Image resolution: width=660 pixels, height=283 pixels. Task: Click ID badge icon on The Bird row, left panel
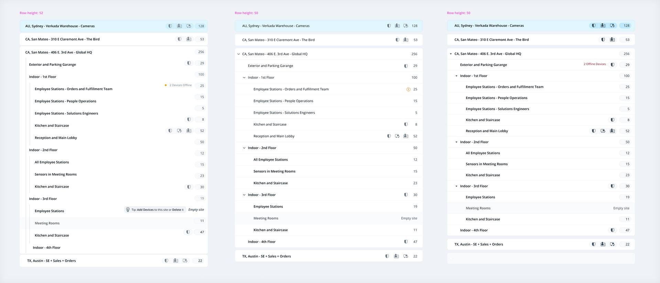[189, 39]
